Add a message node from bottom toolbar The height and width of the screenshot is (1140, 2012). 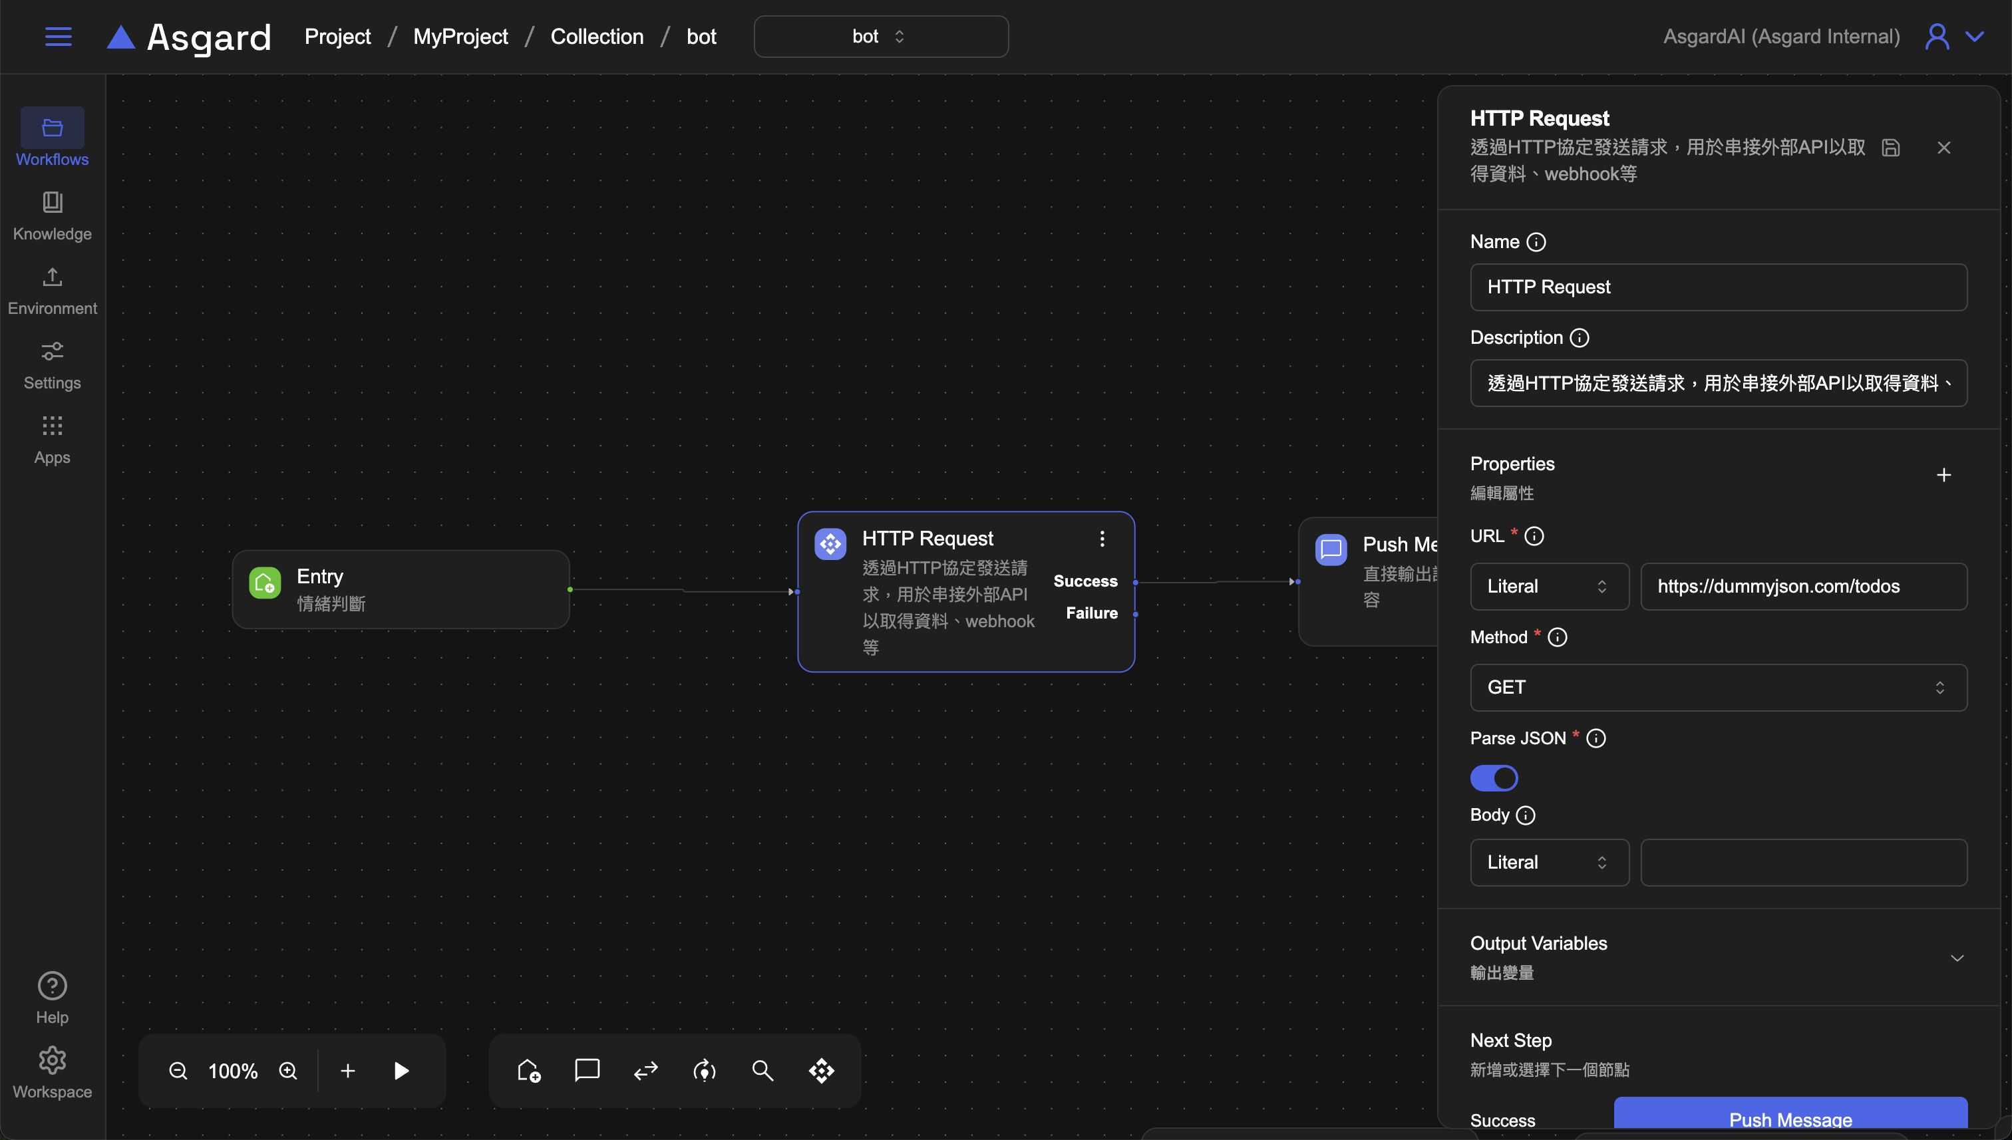coord(587,1070)
